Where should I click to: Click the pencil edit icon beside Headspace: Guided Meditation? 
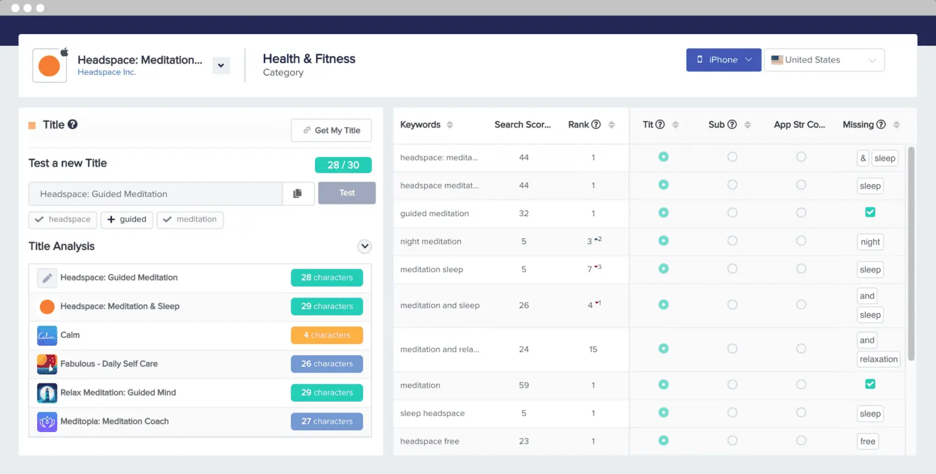(x=47, y=277)
